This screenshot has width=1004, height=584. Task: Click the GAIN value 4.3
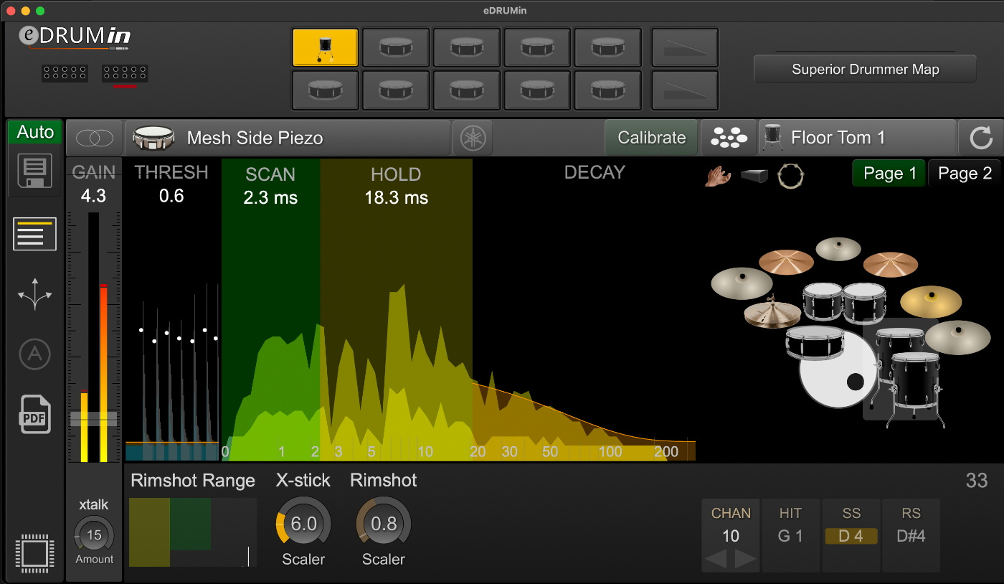click(x=94, y=196)
